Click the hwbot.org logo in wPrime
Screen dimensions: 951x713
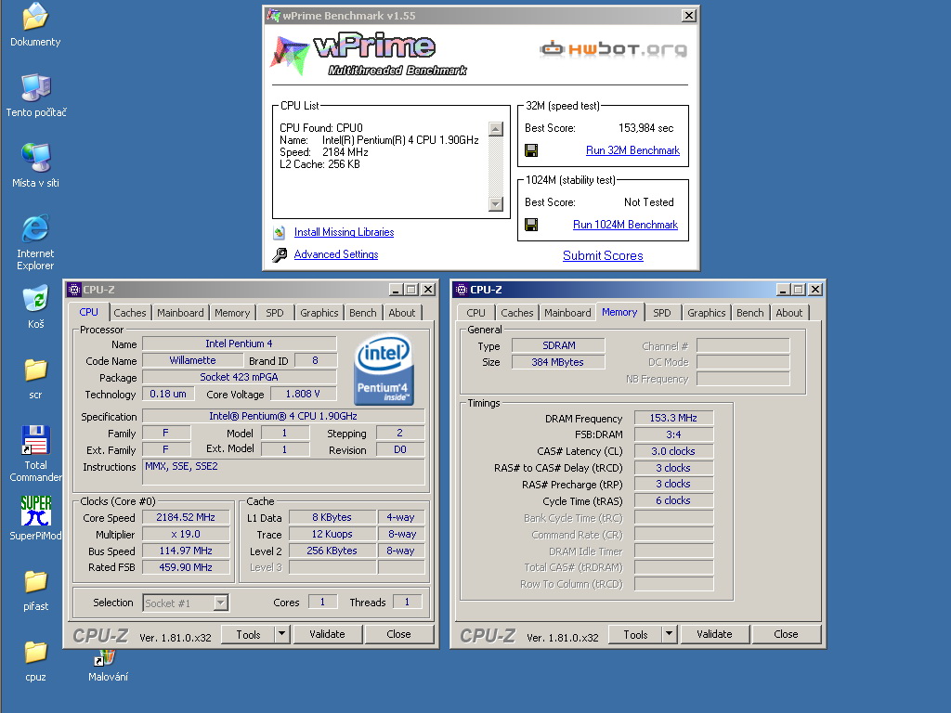tap(613, 48)
